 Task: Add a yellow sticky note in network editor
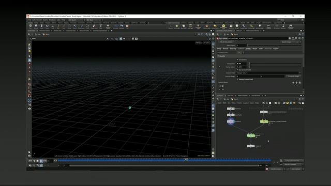coord(288,103)
